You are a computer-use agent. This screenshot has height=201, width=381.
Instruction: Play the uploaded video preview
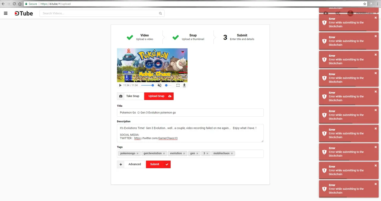coord(120,85)
